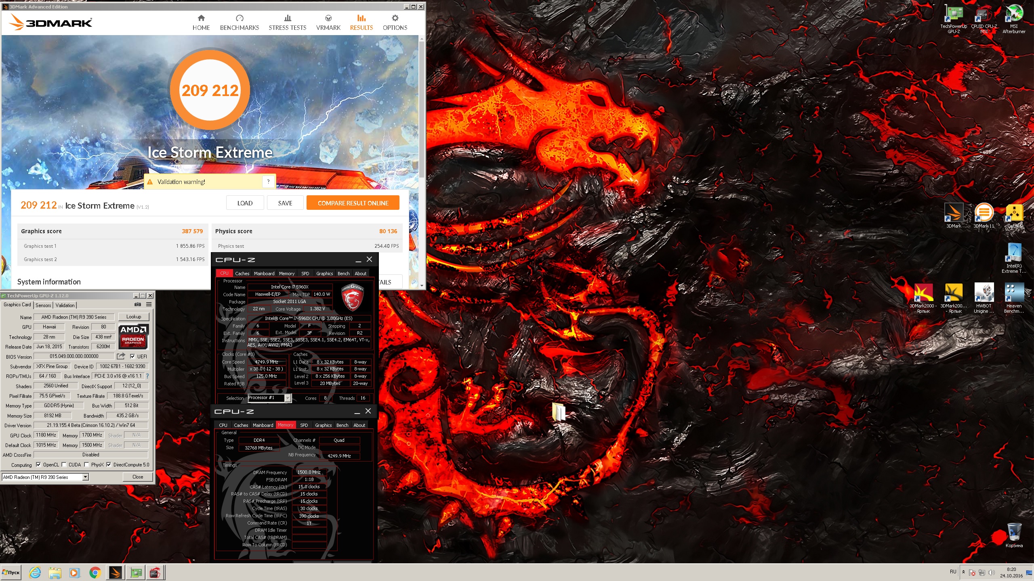The image size is (1034, 581).
Task: Click Physics score value 80 136
Action: pos(388,231)
